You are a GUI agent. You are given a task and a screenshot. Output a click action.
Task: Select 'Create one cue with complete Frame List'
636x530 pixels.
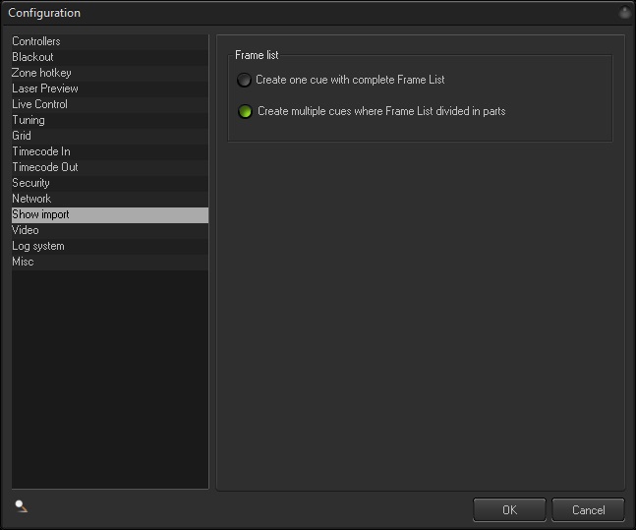[245, 80]
